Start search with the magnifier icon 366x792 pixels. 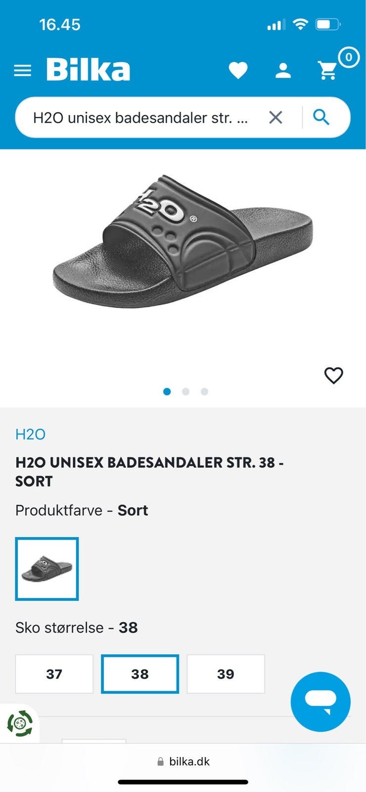tap(321, 117)
